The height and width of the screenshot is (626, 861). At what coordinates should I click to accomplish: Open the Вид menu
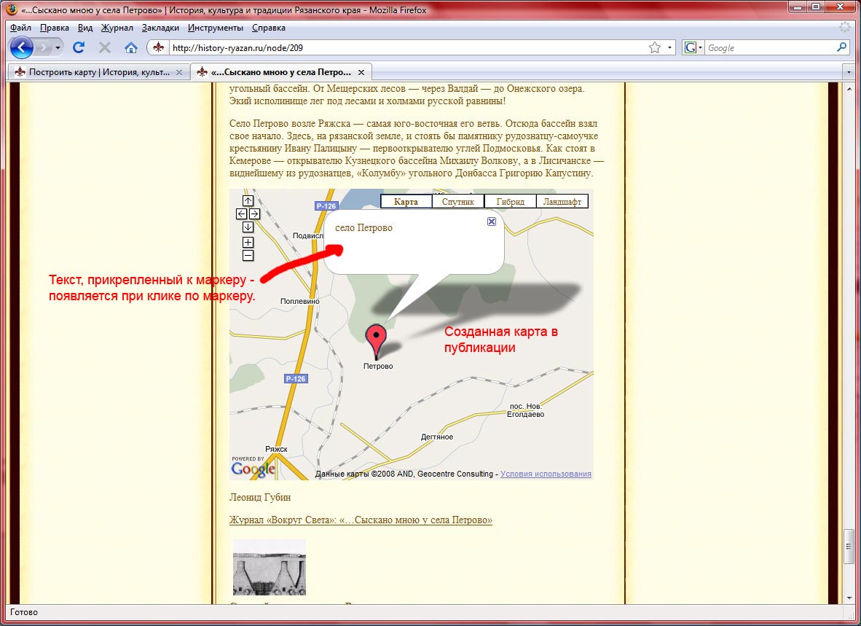(85, 28)
